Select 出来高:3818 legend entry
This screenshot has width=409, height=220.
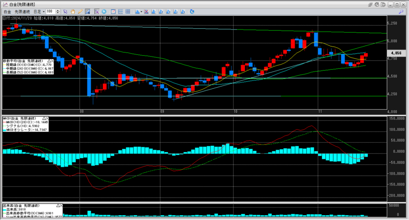click(x=14, y=209)
